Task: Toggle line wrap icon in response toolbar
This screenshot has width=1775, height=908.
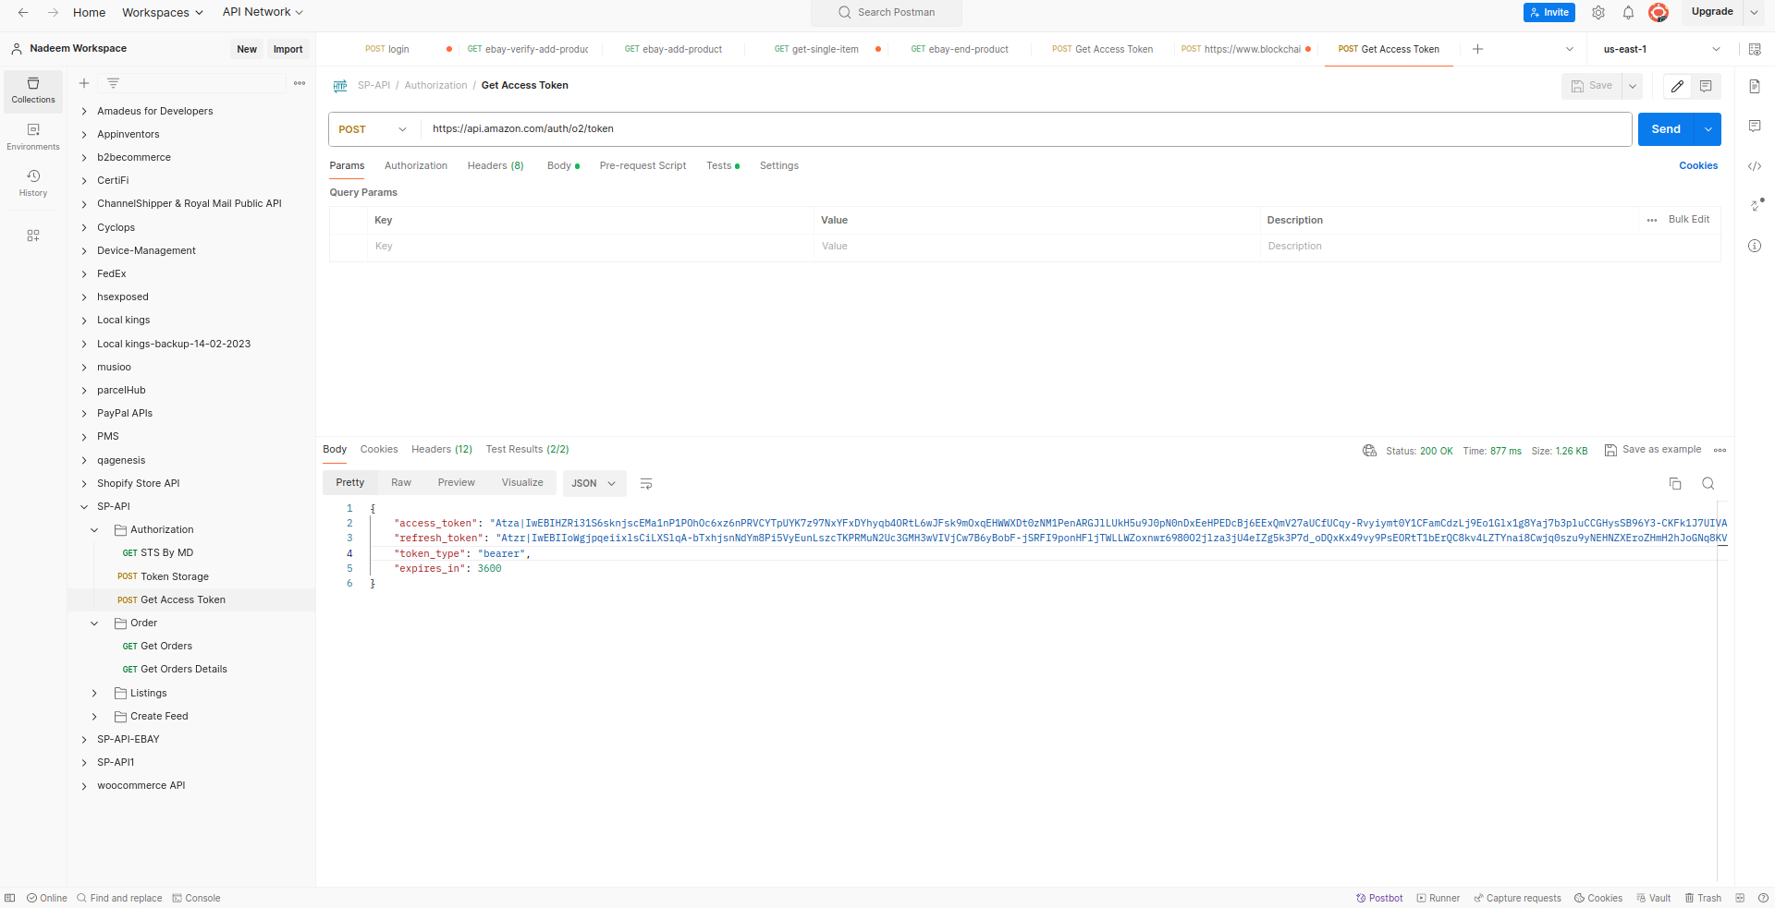Action: pos(646,484)
